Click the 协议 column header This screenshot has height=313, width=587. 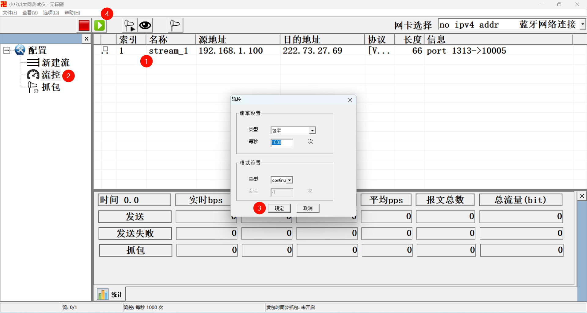(x=380, y=39)
